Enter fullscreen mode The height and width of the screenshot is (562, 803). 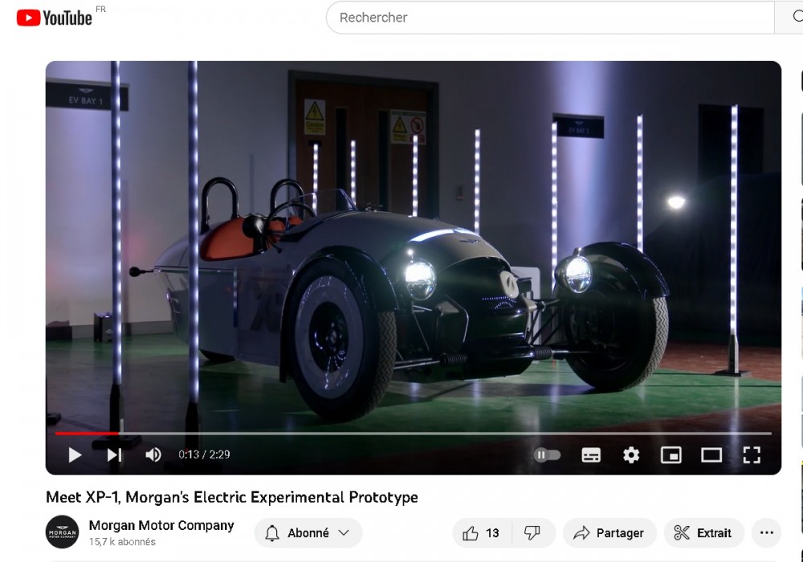tap(752, 455)
